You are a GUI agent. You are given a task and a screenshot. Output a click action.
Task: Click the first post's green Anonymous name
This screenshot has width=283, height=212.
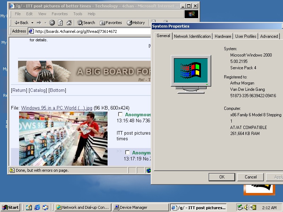coord(138,114)
